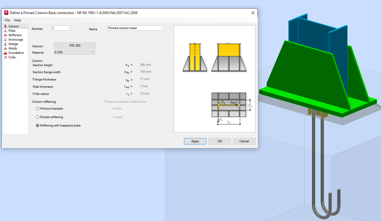381x221 pixels.
Task: Expand the Name dropdown showing Pinned column base
Action: pos(161,28)
